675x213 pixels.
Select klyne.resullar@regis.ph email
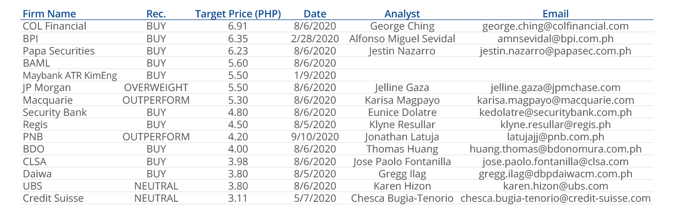point(555,124)
